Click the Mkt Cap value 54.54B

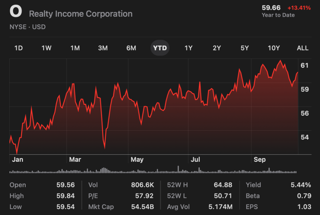click(143, 207)
